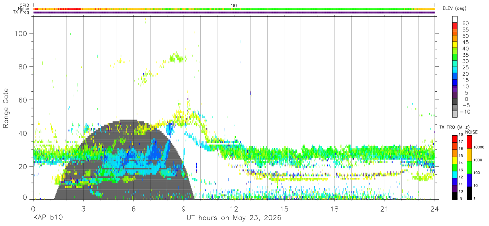
Task: Click the '18' tick on UT hours axis
Action: pos(334,208)
